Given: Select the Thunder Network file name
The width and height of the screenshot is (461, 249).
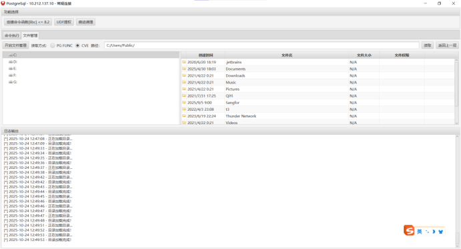Looking at the screenshot, I should tap(241, 116).
